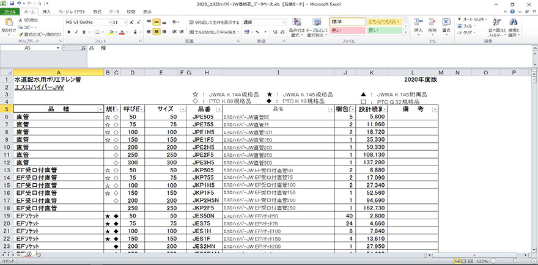Open the 品種 column filter dropdown

(x=100, y=109)
